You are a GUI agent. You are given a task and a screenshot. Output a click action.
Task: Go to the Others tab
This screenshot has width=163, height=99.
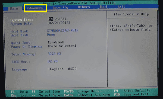point(84,7)
